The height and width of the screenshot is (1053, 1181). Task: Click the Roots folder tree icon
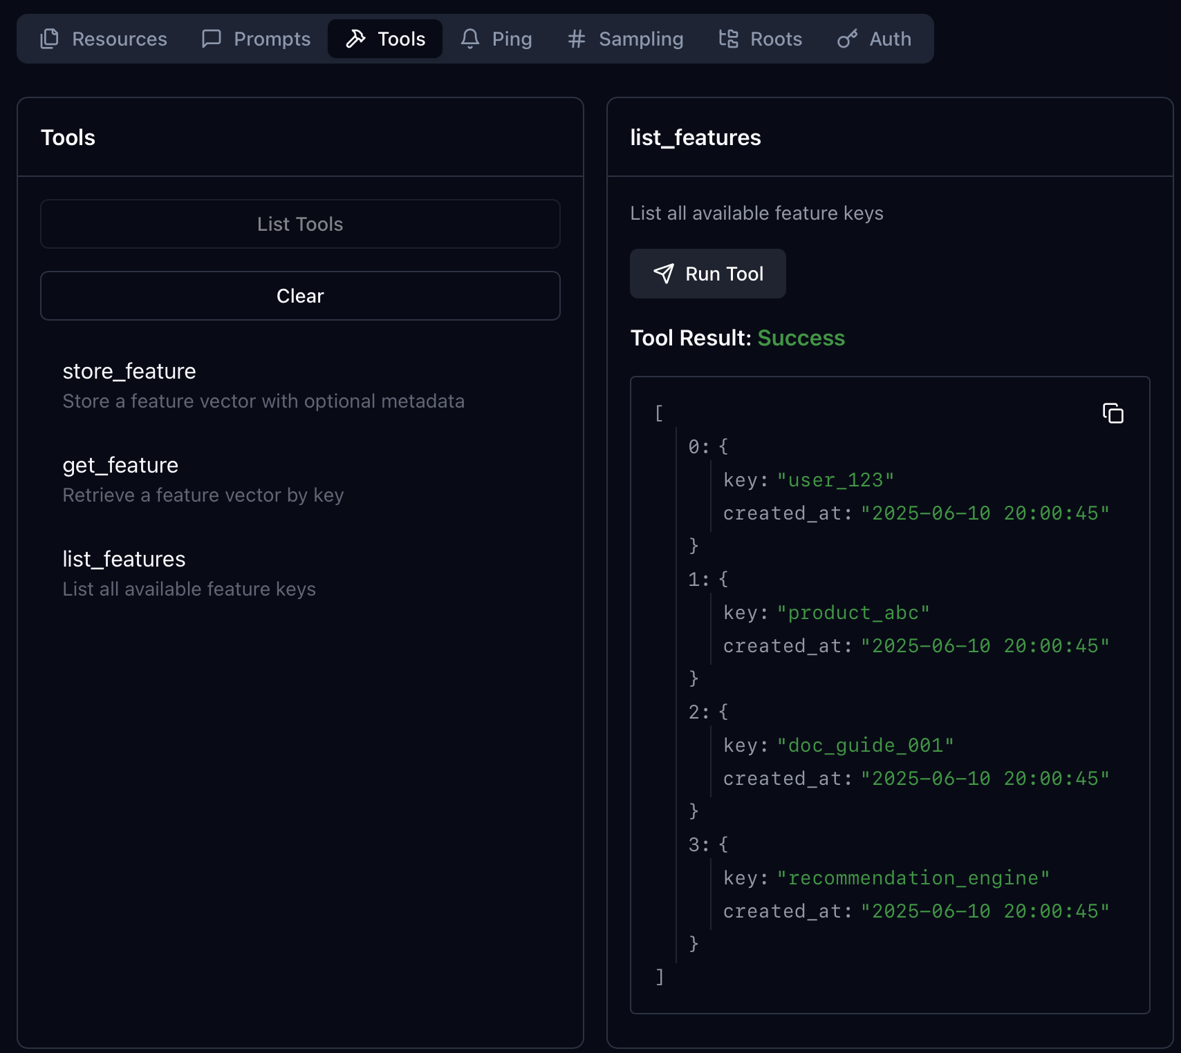click(x=729, y=39)
